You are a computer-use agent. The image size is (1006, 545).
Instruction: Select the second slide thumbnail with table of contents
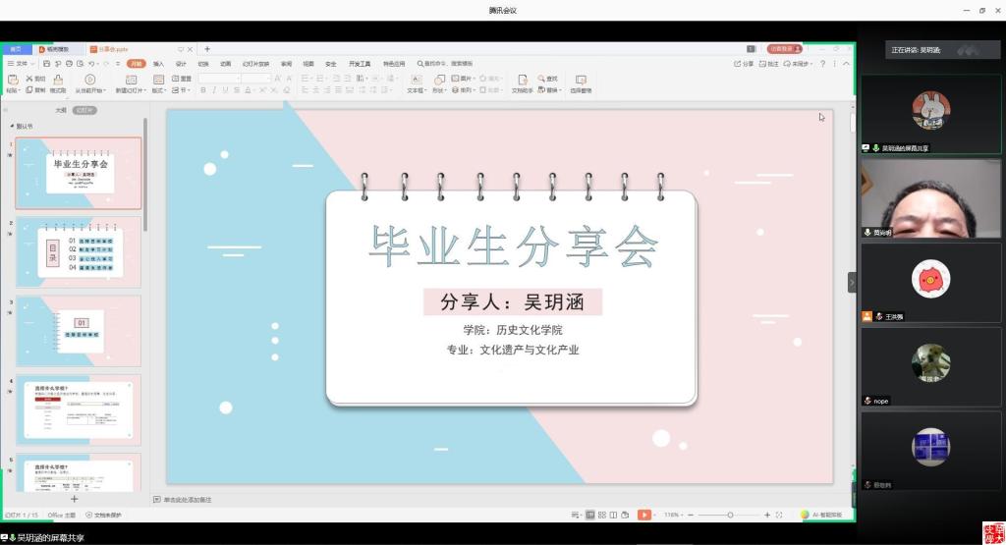click(79, 251)
